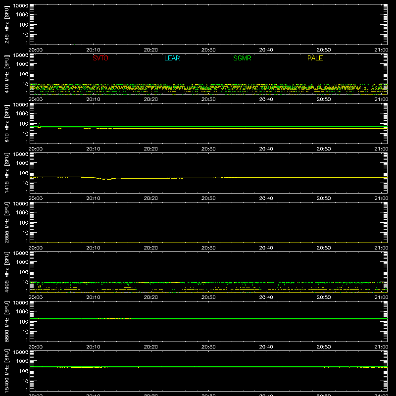Viewport: 396px width, 396px height.
Task: Click 20:20 tick label under 410 MHz plot
Action: click(x=151, y=99)
